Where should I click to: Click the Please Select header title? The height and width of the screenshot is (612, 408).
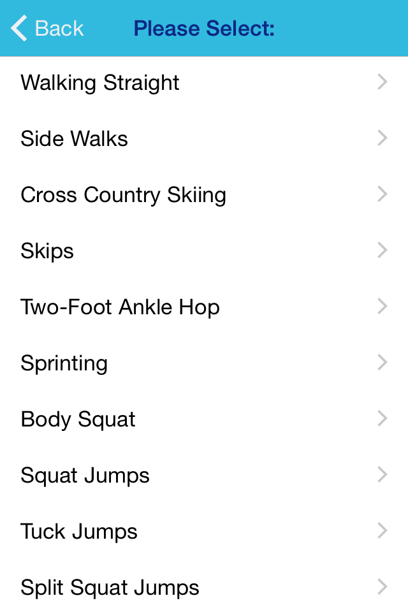pyautogui.click(x=204, y=29)
